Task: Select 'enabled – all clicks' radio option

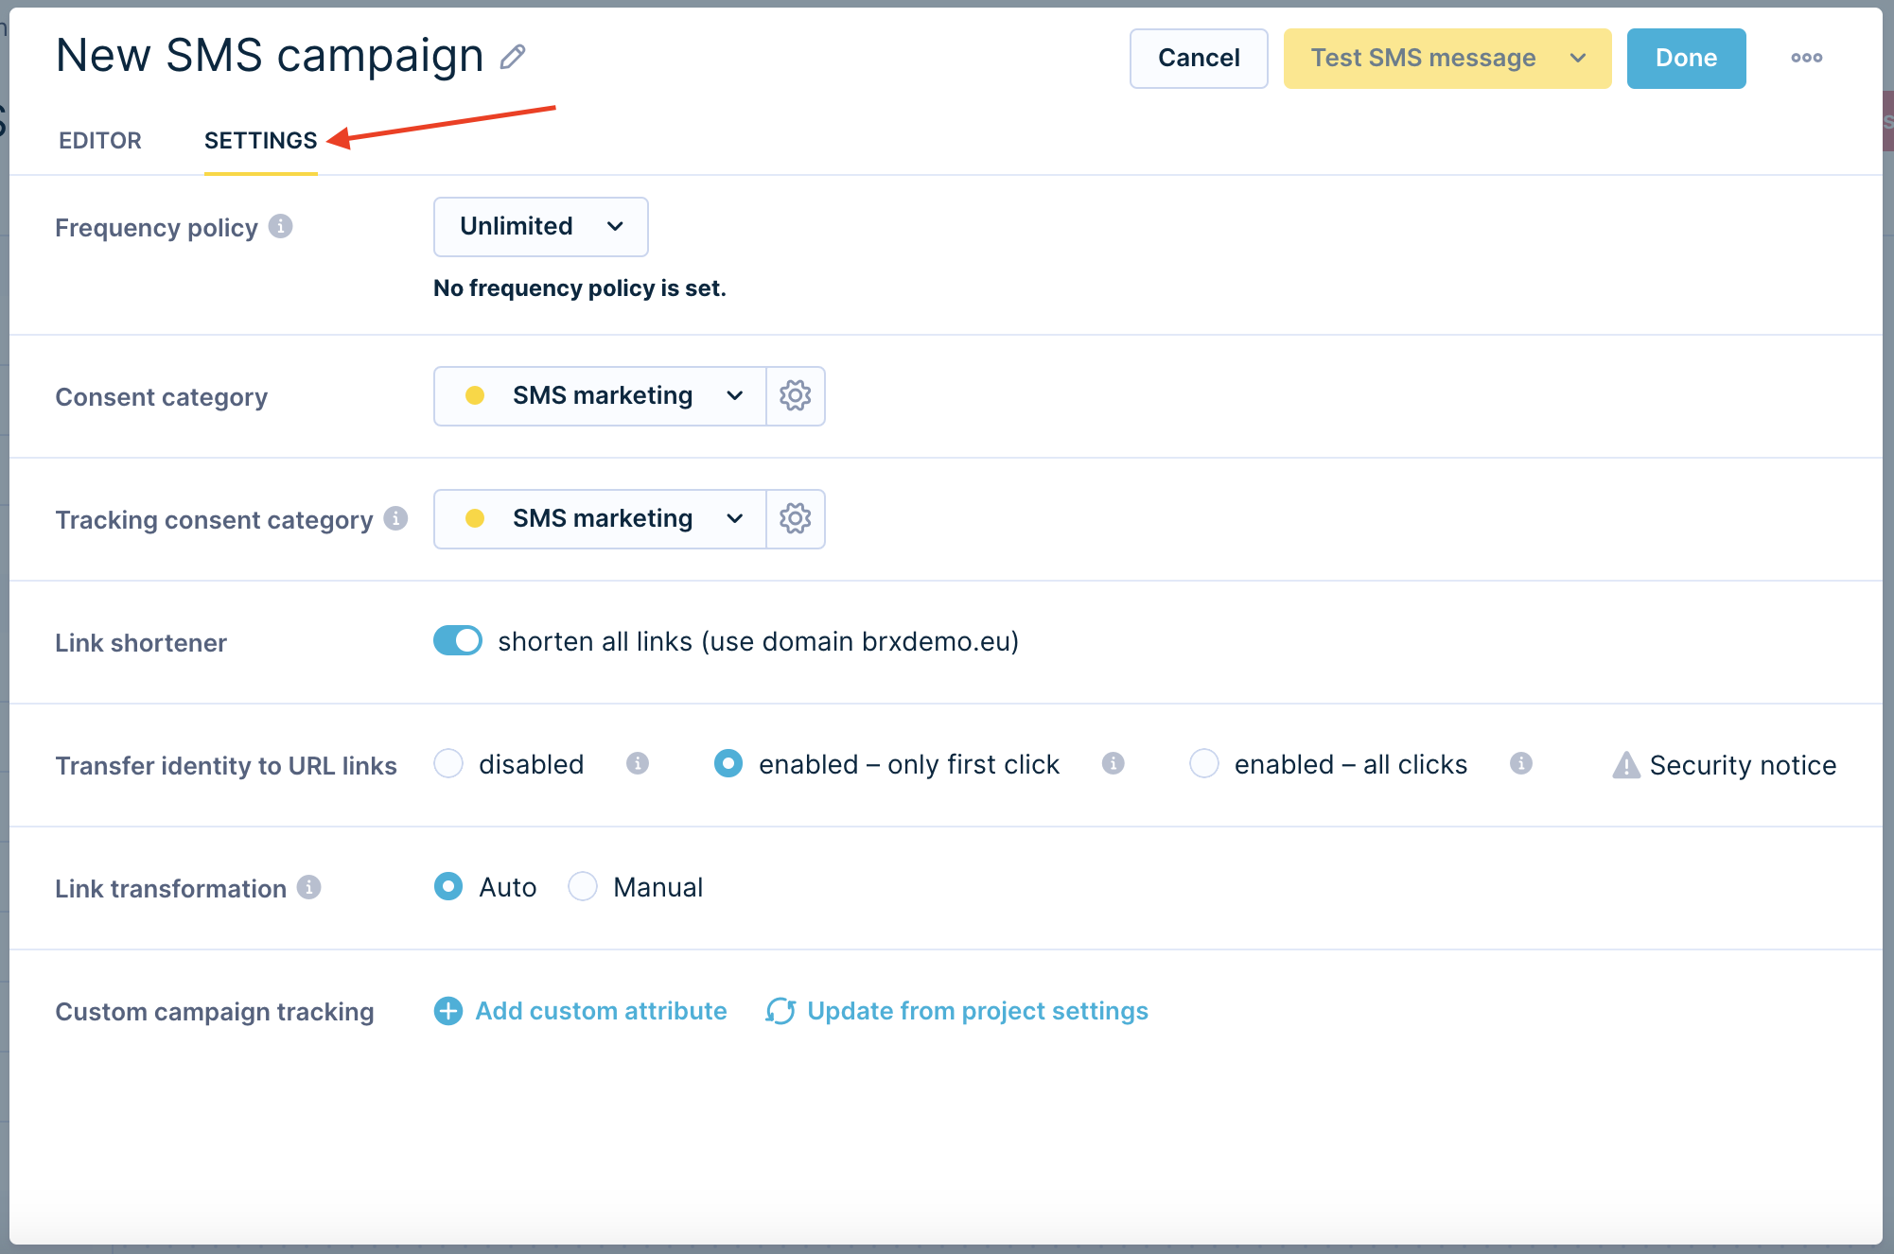Action: coord(1203,763)
